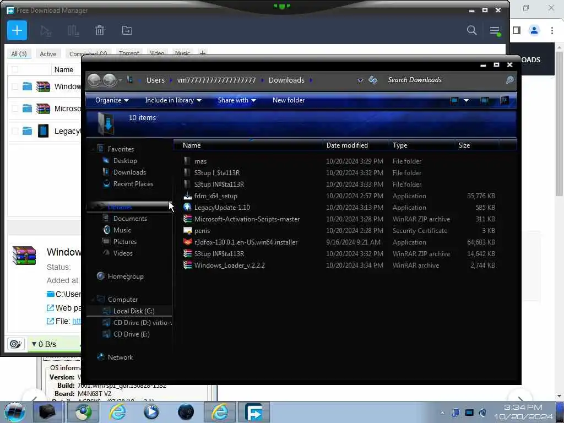Toggle snail mode speed limit icon
This screenshot has height=423, width=564.
16,344
